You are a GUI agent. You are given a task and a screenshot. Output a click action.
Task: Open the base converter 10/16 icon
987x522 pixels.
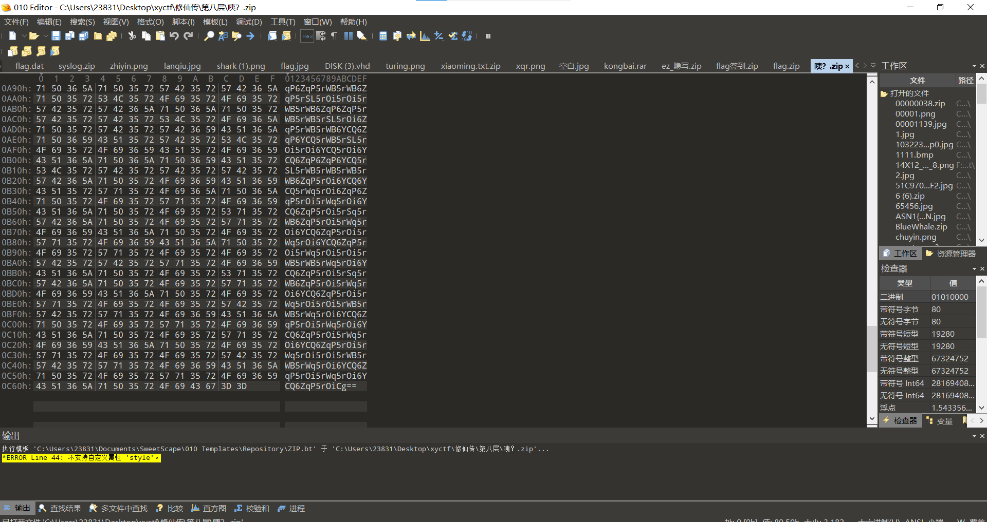pos(467,36)
